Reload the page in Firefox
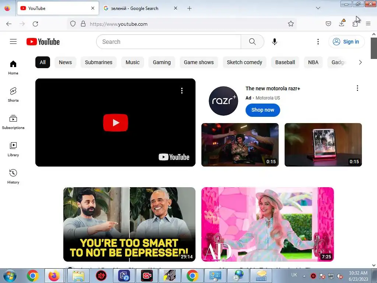Image resolution: width=377 pixels, height=283 pixels. [35, 24]
